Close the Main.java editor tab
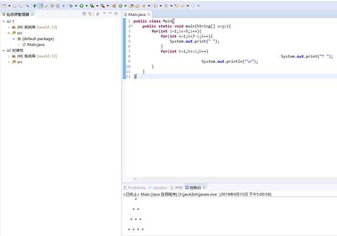This screenshot has height=236, width=337. click(149, 15)
